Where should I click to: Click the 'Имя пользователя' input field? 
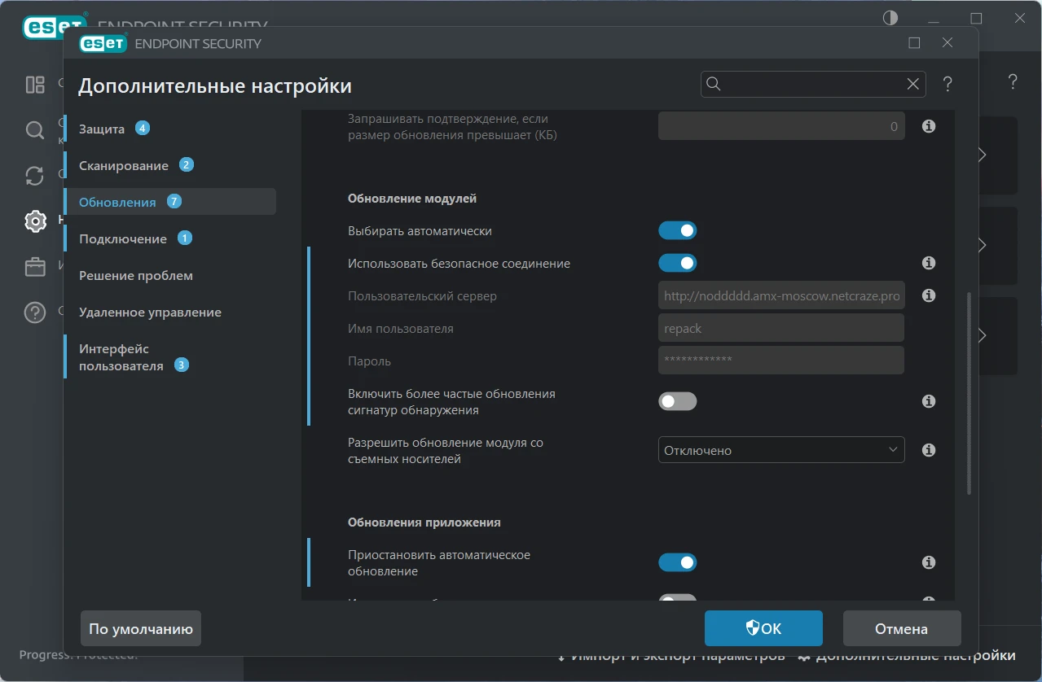[780, 328]
